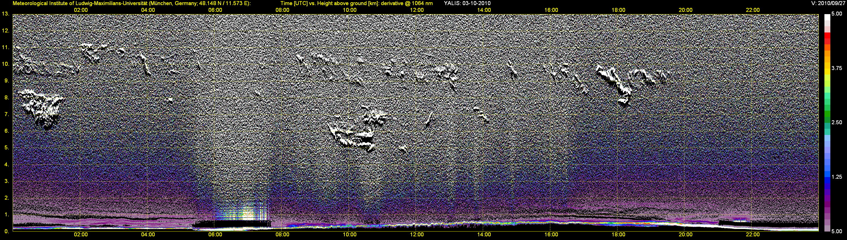Viewport: 847px width, 240px height.
Task: Pick the 10. height axis label
Action: tap(5, 64)
